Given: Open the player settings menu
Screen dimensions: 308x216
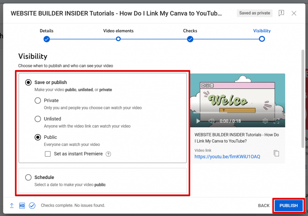Looking at the screenshot, I should (x=265, y=121).
